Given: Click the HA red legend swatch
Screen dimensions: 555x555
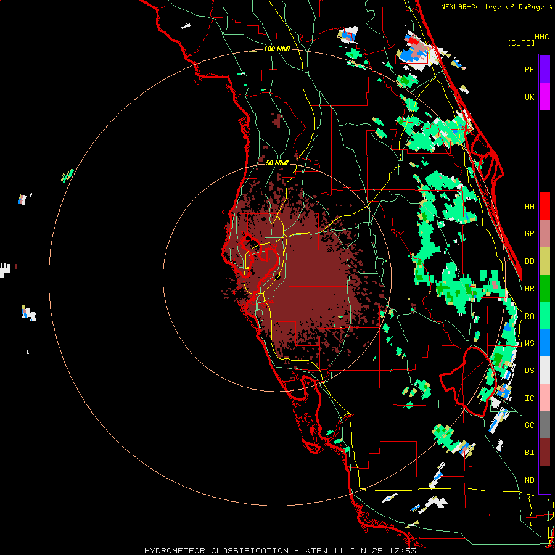Looking at the screenshot, I should coord(545,206).
